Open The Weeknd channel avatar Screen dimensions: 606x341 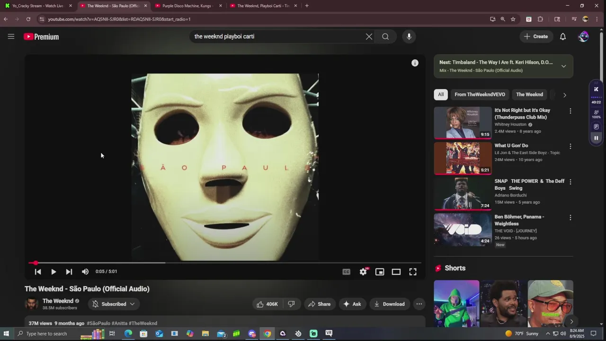pos(31,304)
